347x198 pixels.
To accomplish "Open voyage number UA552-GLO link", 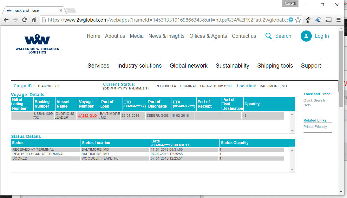I will 87,115.
